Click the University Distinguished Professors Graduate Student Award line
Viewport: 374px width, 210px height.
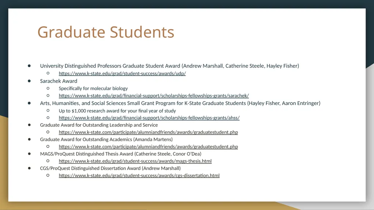click(169, 66)
